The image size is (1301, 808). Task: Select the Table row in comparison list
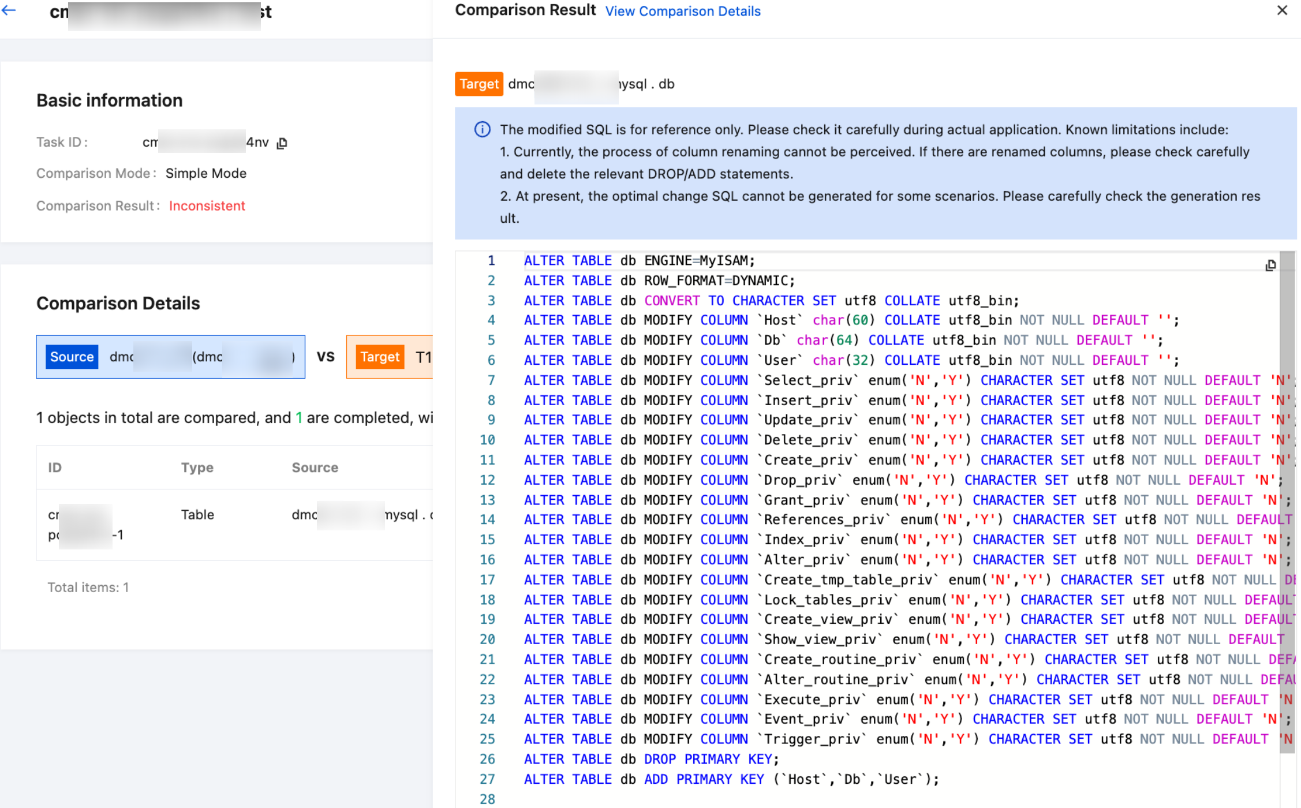(197, 515)
